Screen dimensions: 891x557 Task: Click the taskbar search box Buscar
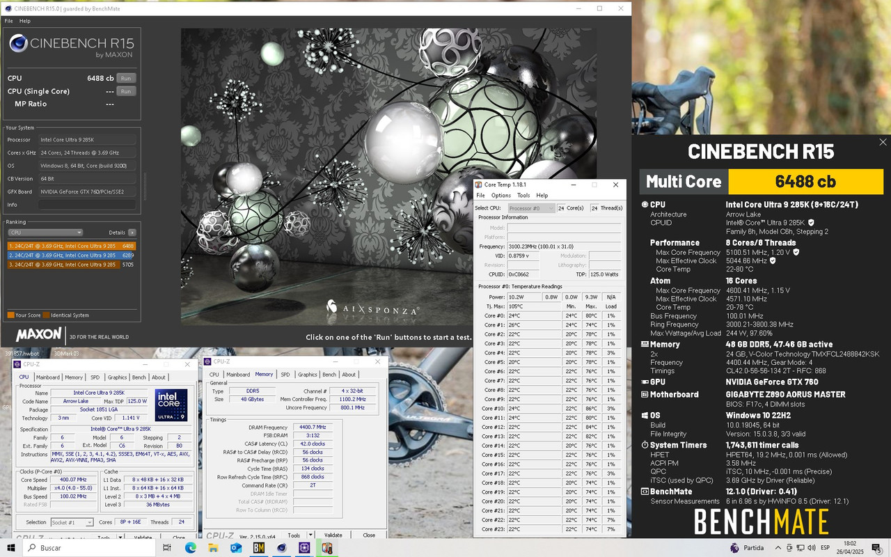[x=89, y=548]
